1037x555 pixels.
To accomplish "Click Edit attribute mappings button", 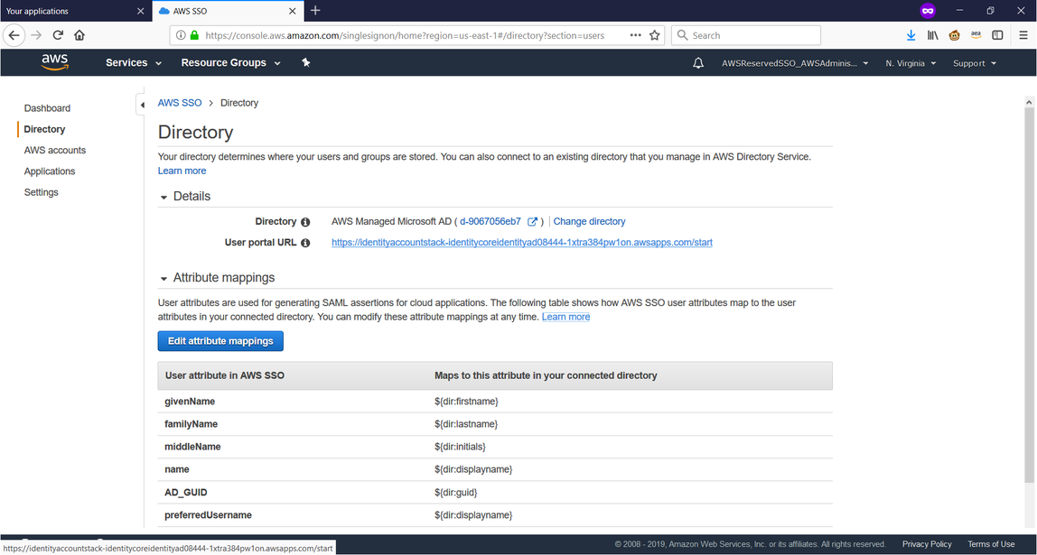I will [220, 342].
